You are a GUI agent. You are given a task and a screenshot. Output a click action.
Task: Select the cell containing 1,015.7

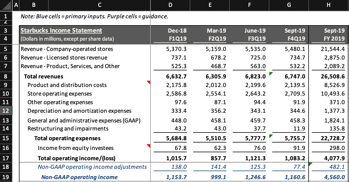coord(170,158)
